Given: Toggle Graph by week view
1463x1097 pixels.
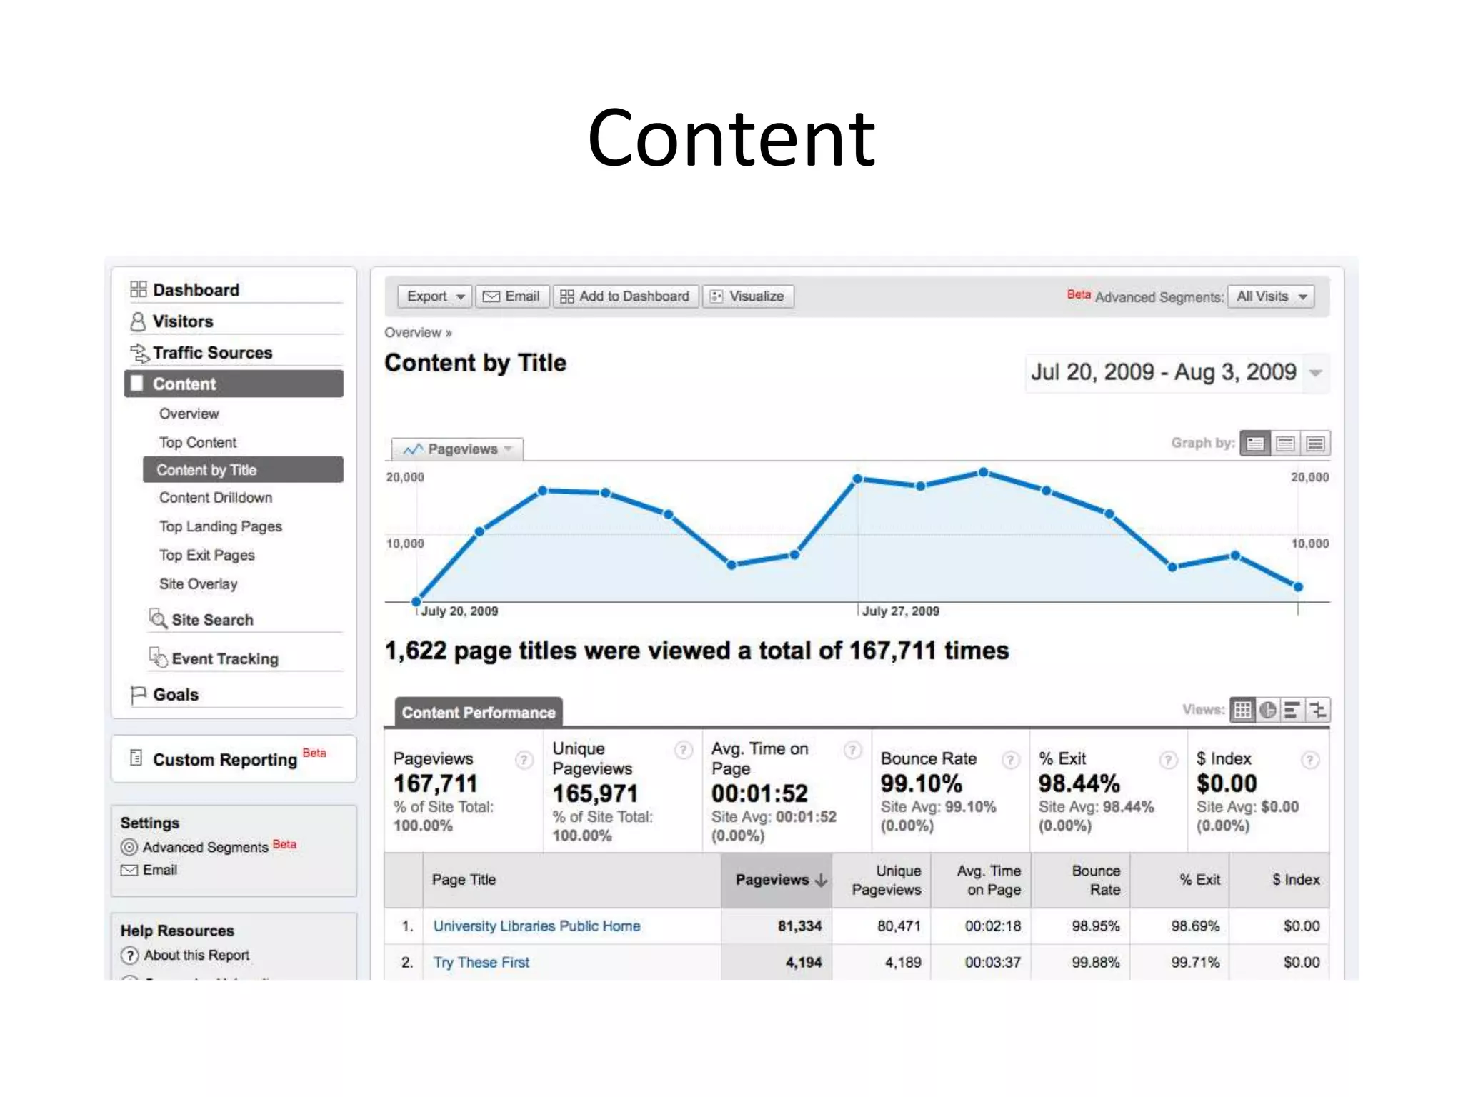Looking at the screenshot, I should click(1285, 444).
